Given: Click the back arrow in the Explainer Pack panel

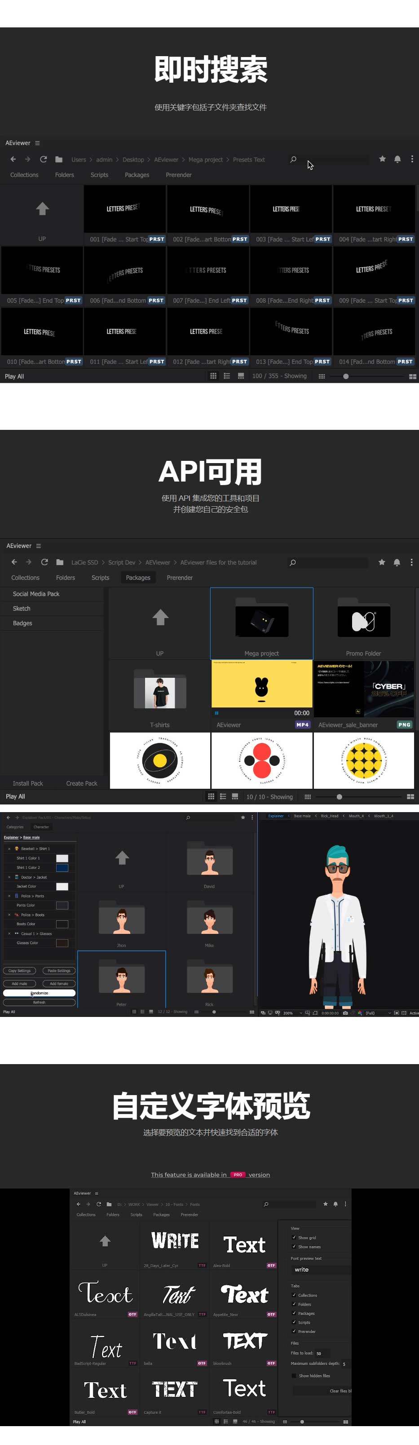Looking at the screenshot, I should [x=9, y=818].
